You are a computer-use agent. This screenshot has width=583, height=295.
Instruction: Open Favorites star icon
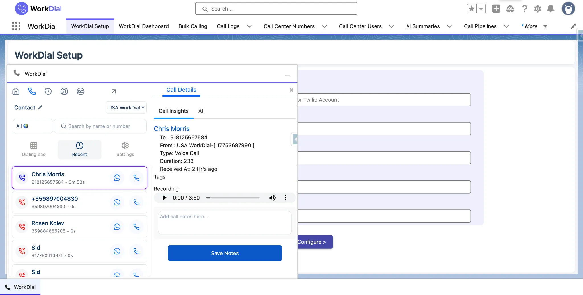[472, 9]
